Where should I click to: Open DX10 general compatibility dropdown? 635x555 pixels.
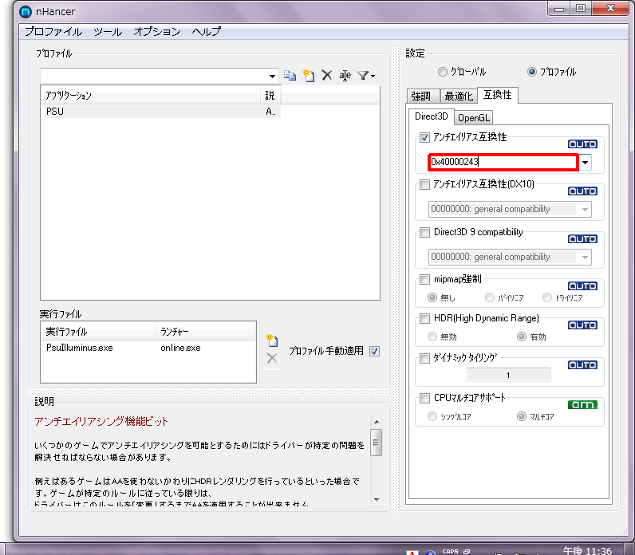click(586, 210)
